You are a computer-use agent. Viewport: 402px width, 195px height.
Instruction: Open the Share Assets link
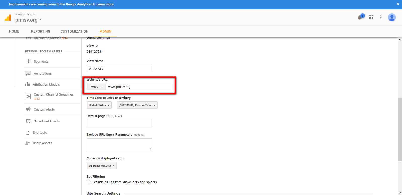click(x=42, y=143)
